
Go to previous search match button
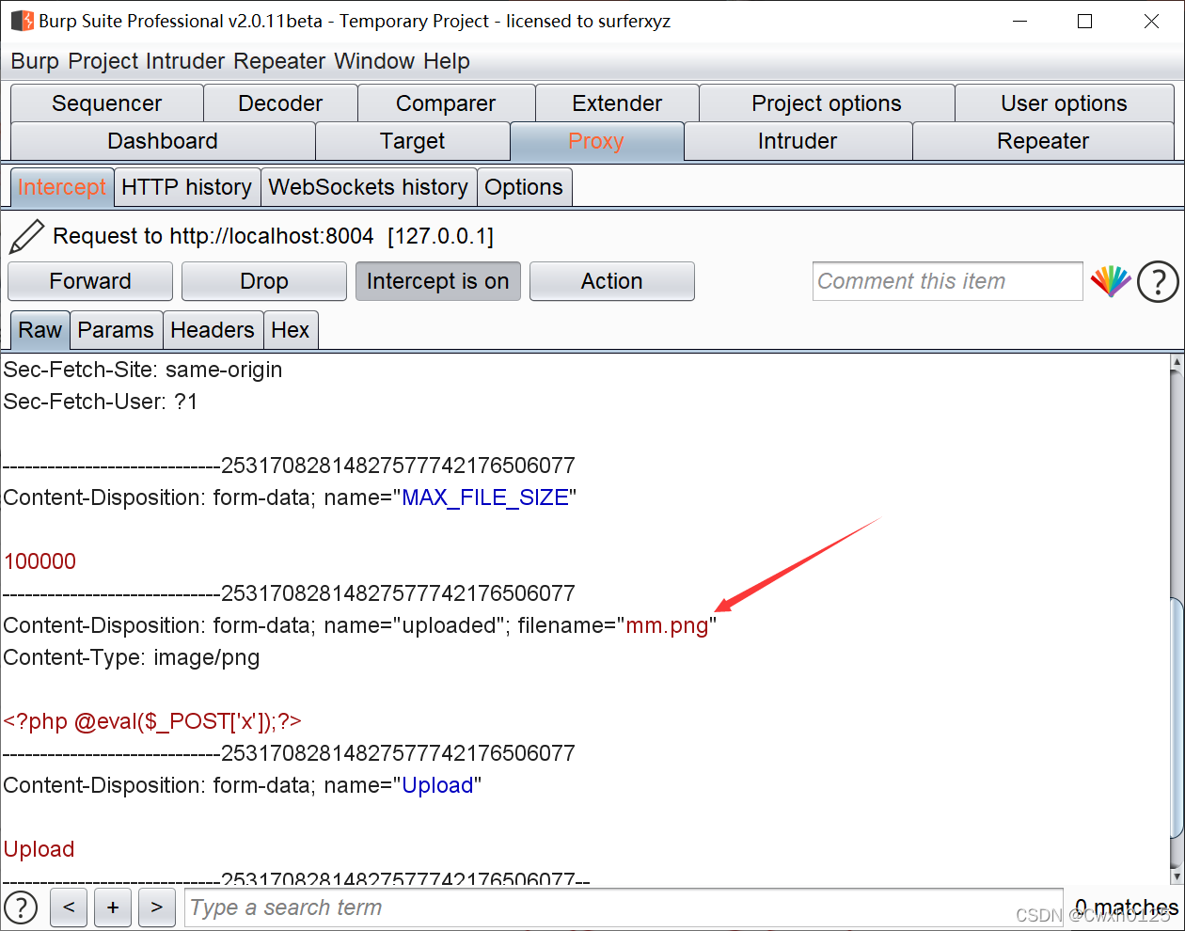(x=69, y=907)
